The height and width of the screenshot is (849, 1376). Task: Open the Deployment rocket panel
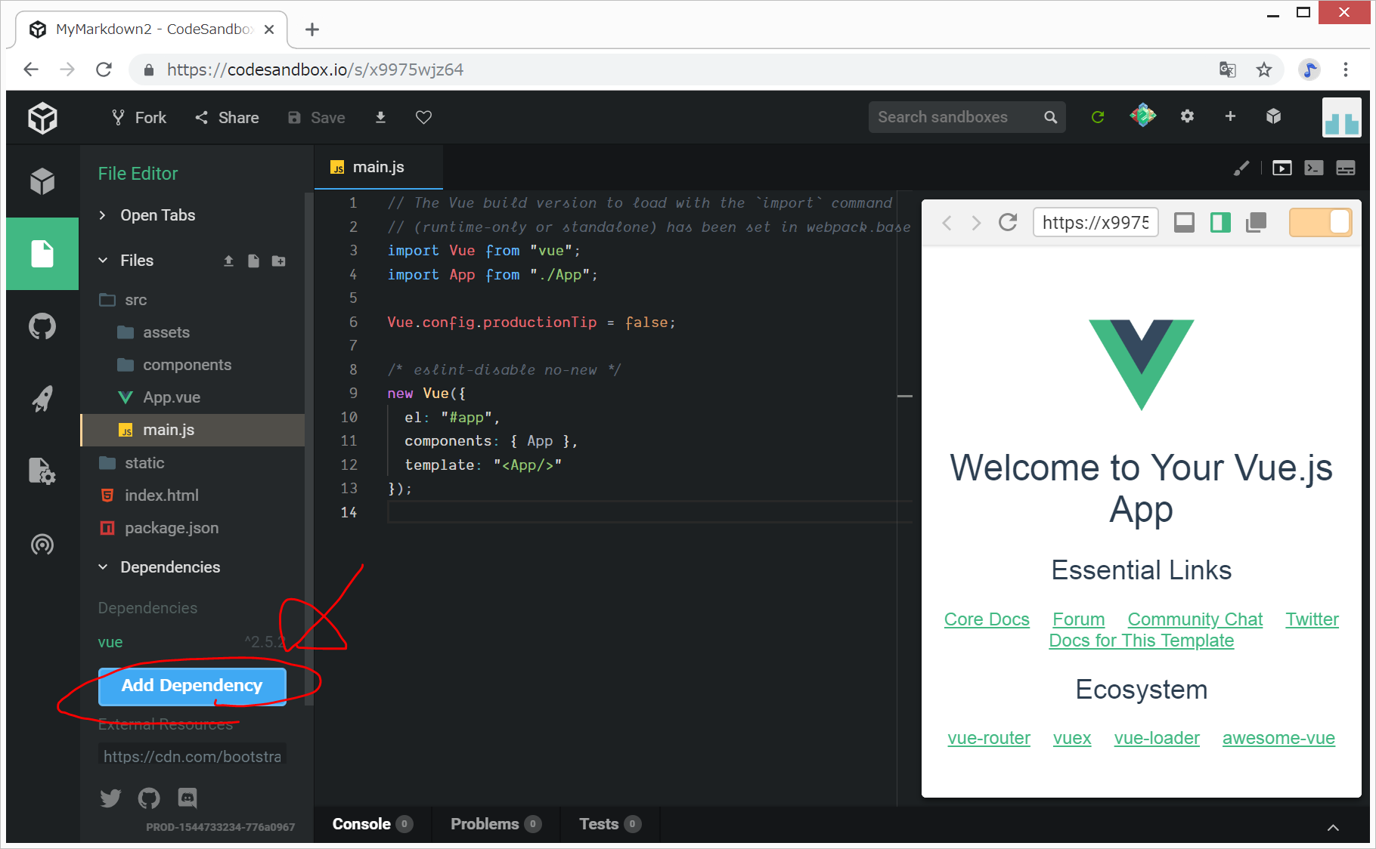pyautogui.click(x=42, y=399)
